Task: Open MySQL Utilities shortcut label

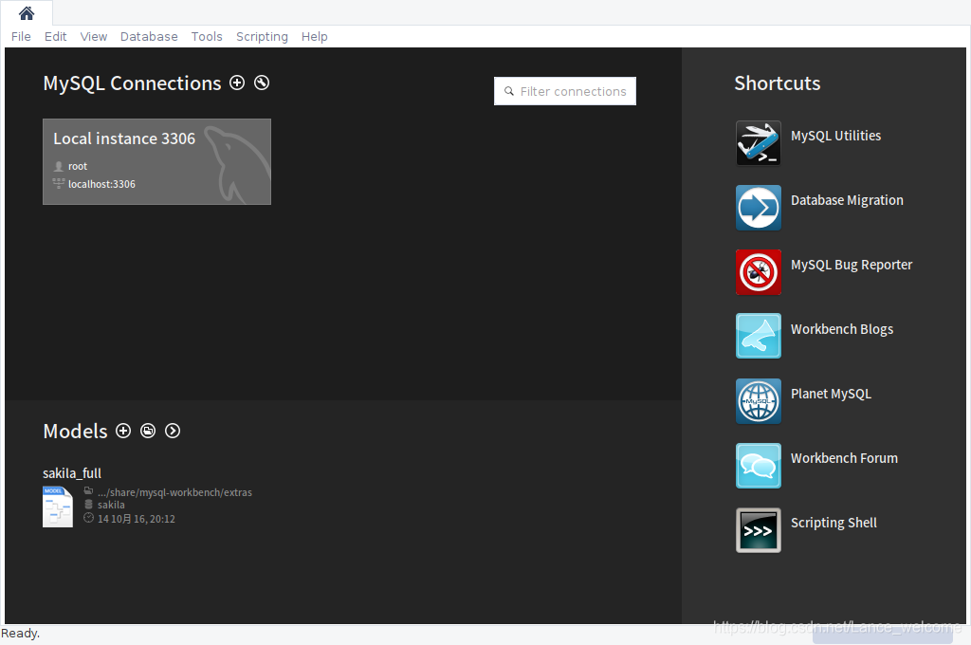Action: pos(835,136)
